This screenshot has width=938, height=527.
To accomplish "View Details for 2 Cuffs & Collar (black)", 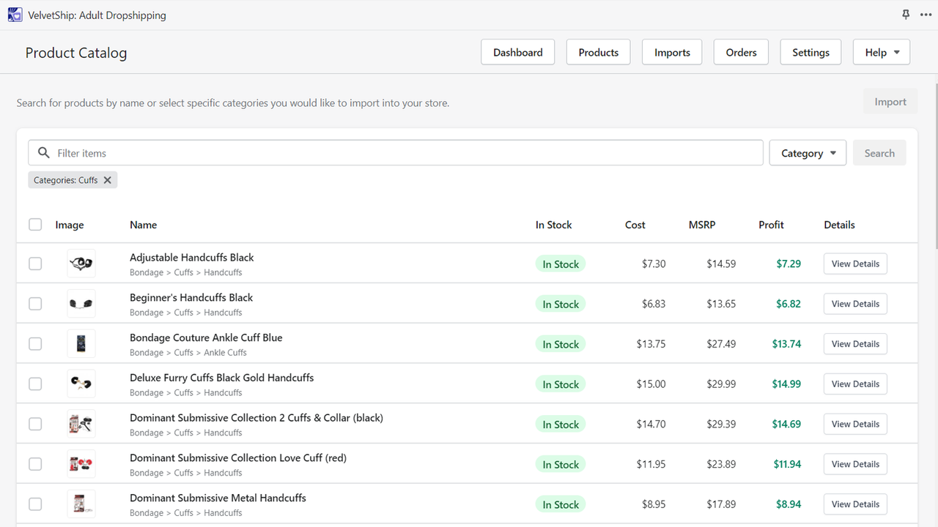I will 855,424.
